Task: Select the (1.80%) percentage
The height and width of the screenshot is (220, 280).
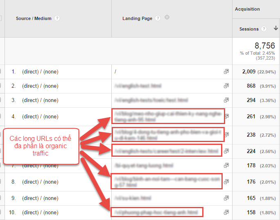Action: [x=268, y=213]
